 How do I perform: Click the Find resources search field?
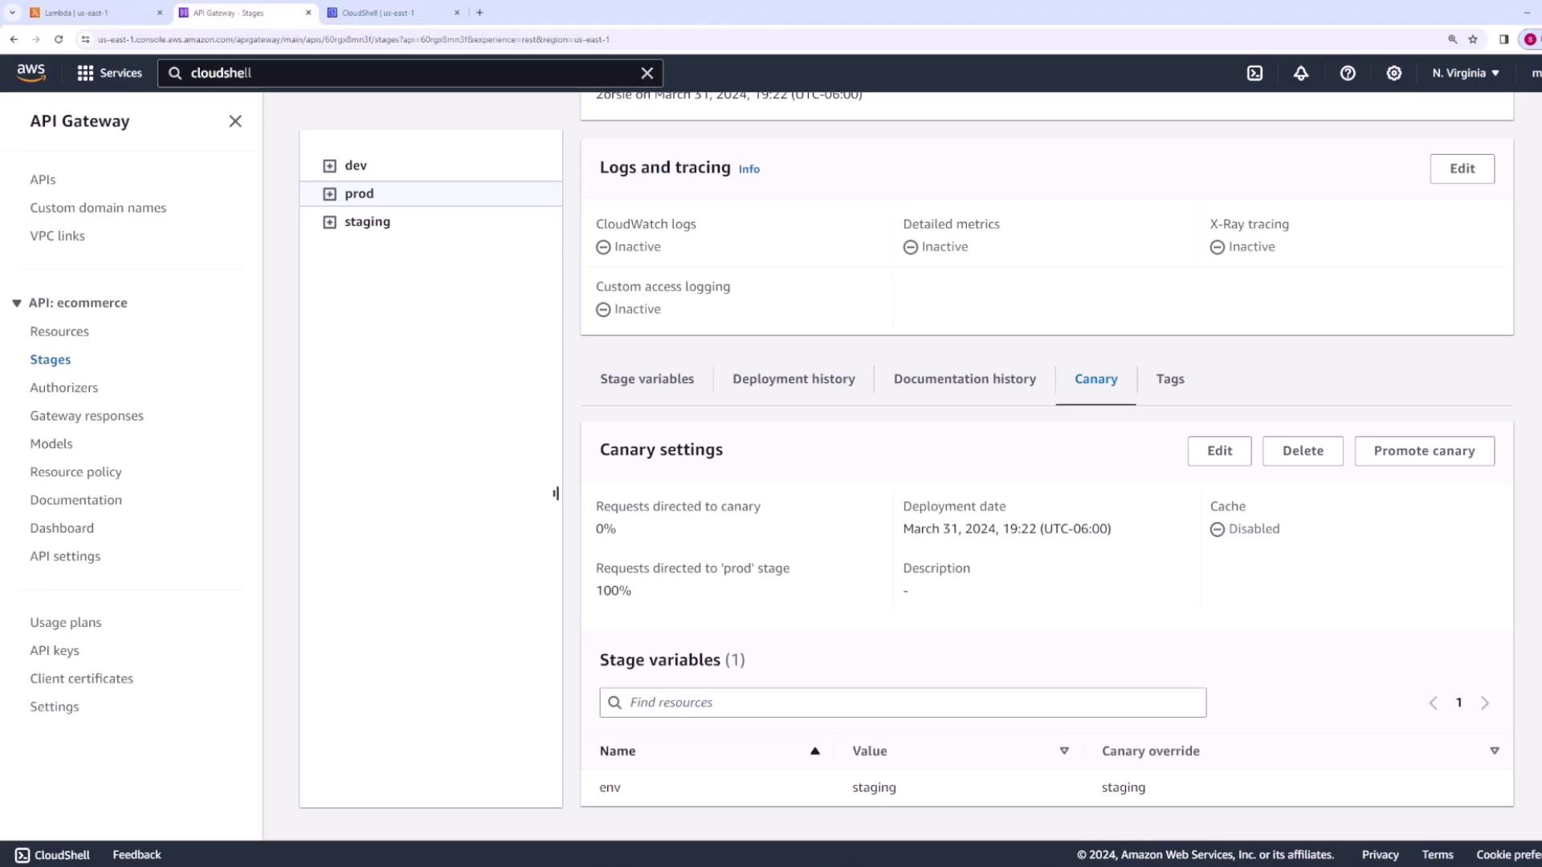[903, 702]
